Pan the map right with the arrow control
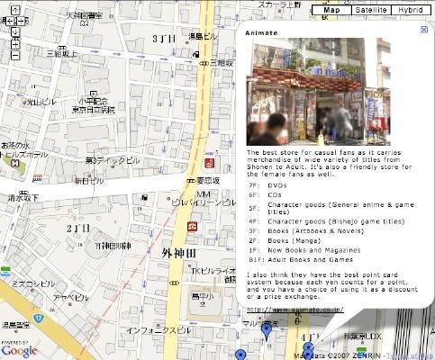 point(21,21)
